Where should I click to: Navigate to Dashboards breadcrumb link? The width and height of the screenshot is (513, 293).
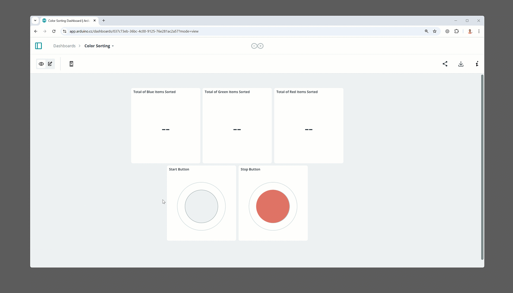click(x=64, y=46)
